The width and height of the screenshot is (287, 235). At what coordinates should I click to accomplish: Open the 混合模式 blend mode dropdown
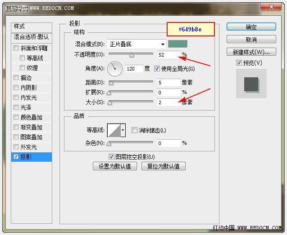coord(137,44)
